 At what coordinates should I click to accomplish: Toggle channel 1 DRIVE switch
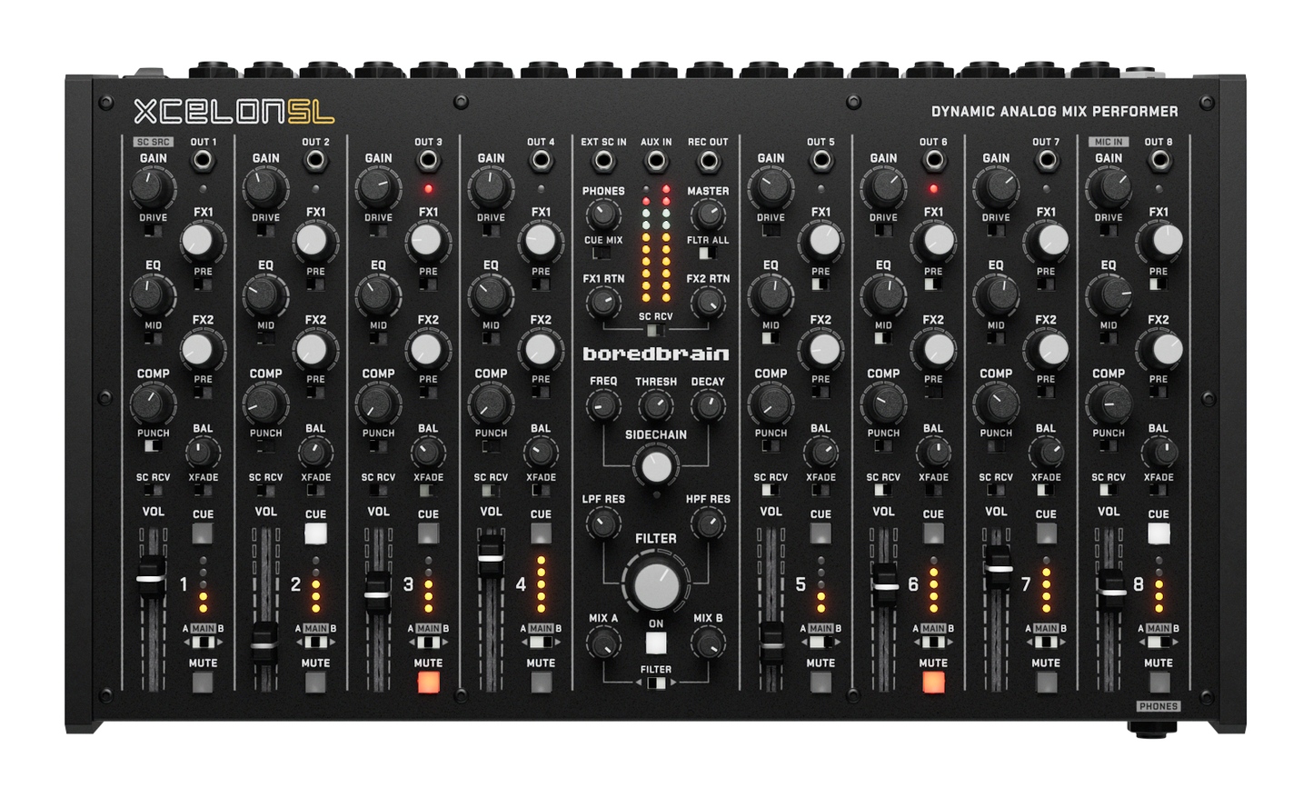(153, 231)
